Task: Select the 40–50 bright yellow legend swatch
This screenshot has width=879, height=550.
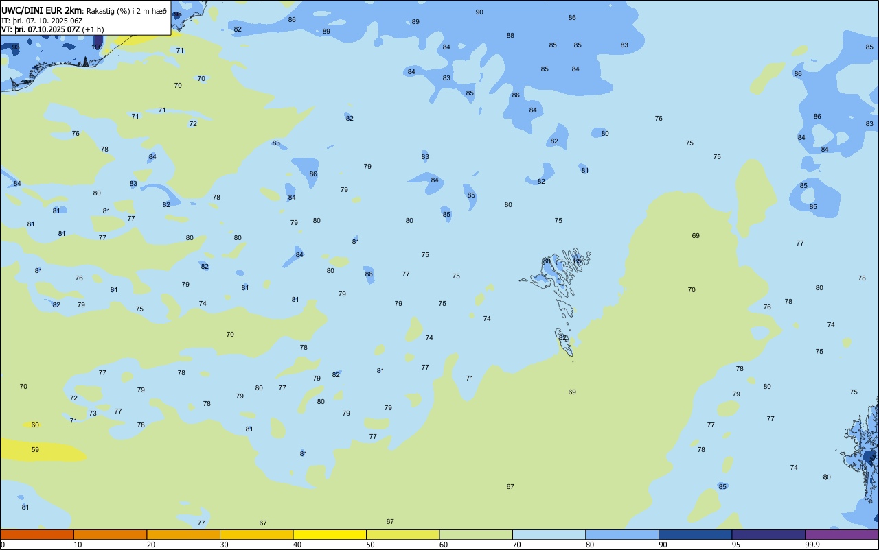Action: (x=330, y=534)
